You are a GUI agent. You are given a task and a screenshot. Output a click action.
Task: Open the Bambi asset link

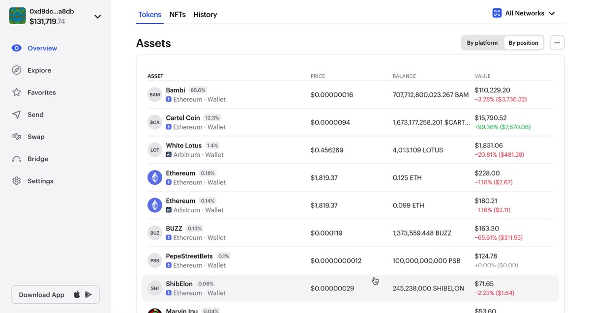click(x=176, y=90)
